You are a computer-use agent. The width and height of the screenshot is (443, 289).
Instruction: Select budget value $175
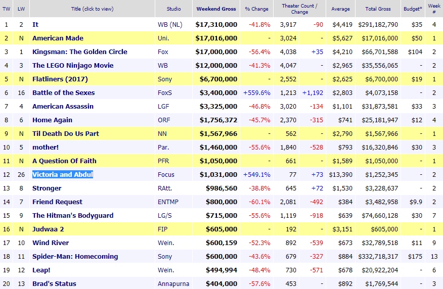(415, 256)
